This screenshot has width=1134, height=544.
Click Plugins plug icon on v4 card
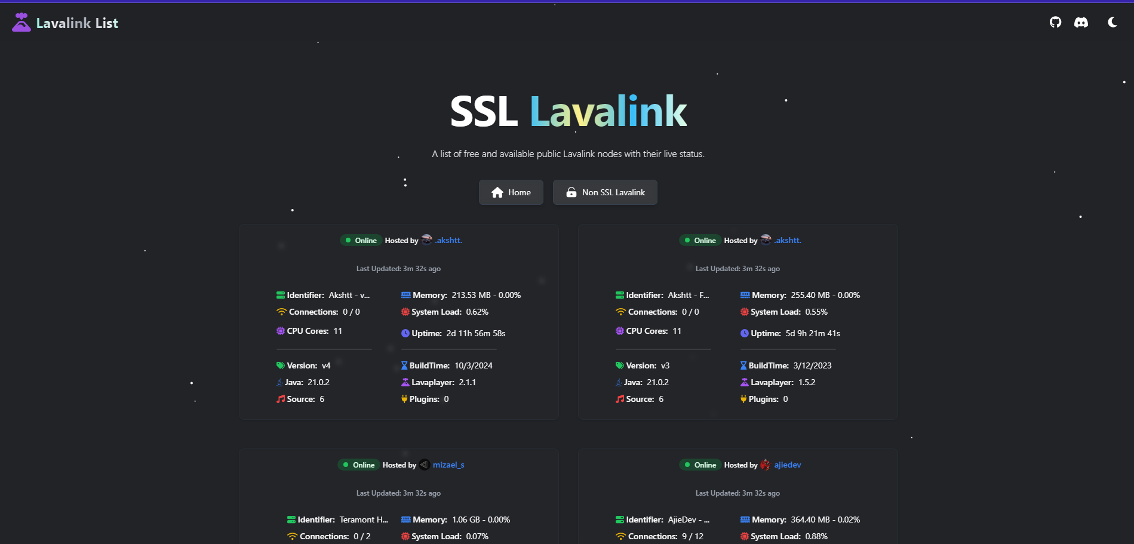[404, 399]
